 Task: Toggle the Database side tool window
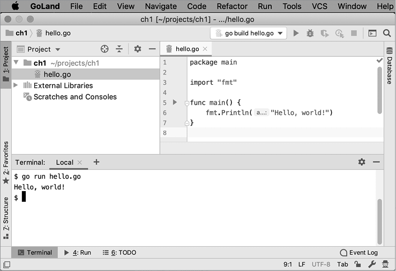(390, 66)
